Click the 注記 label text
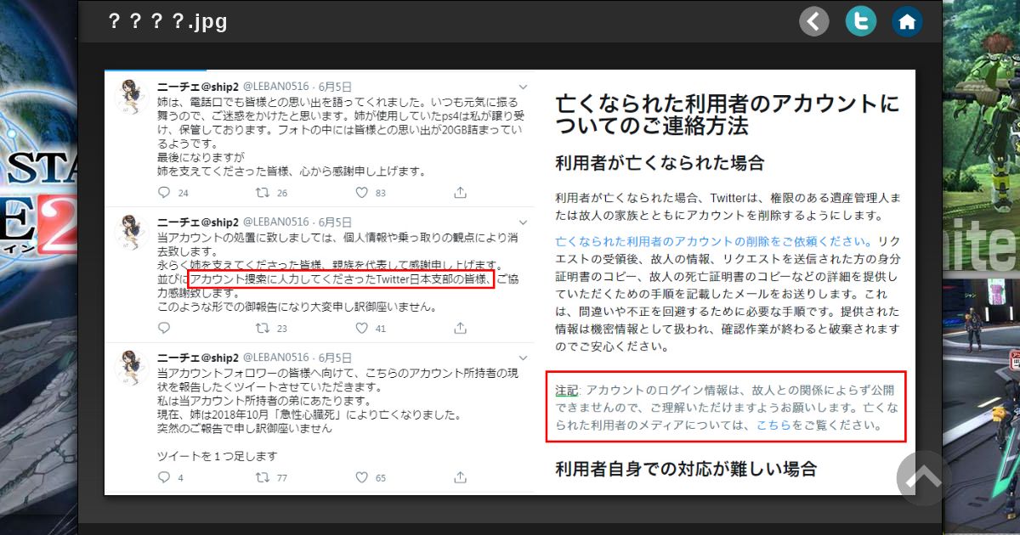Screen dimensions: 1020x535 coord(567,390)
